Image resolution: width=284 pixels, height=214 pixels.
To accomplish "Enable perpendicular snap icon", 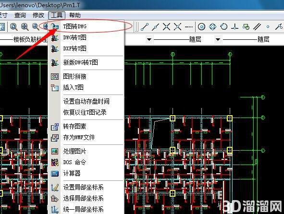I will (235, 27).
